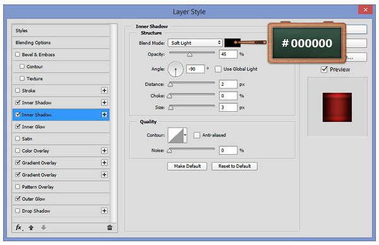Image resolution: width=379 pixels, height=245 pixels.
Task: Click plus on selected Inner Shadow row
Action: 104,114
